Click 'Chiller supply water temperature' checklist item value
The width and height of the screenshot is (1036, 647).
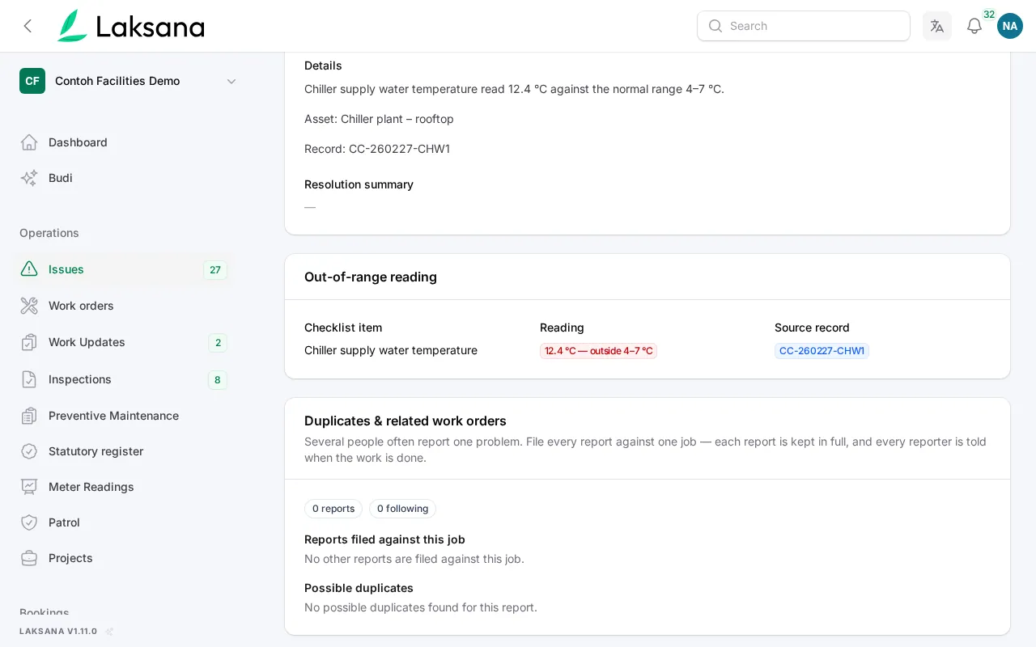tap(391, 350)
